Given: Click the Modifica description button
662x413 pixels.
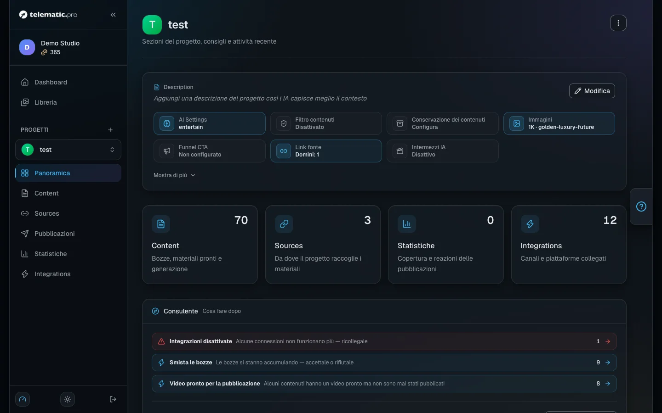Looking at the screenshot, I should click(592, 91).
